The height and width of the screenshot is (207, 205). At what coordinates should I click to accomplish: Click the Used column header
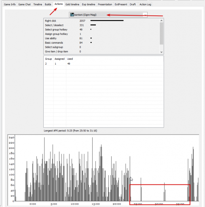pyautogui.click(x=70, y=59)
